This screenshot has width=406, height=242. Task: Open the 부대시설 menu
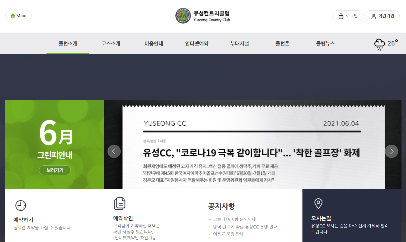coord(240,44)
